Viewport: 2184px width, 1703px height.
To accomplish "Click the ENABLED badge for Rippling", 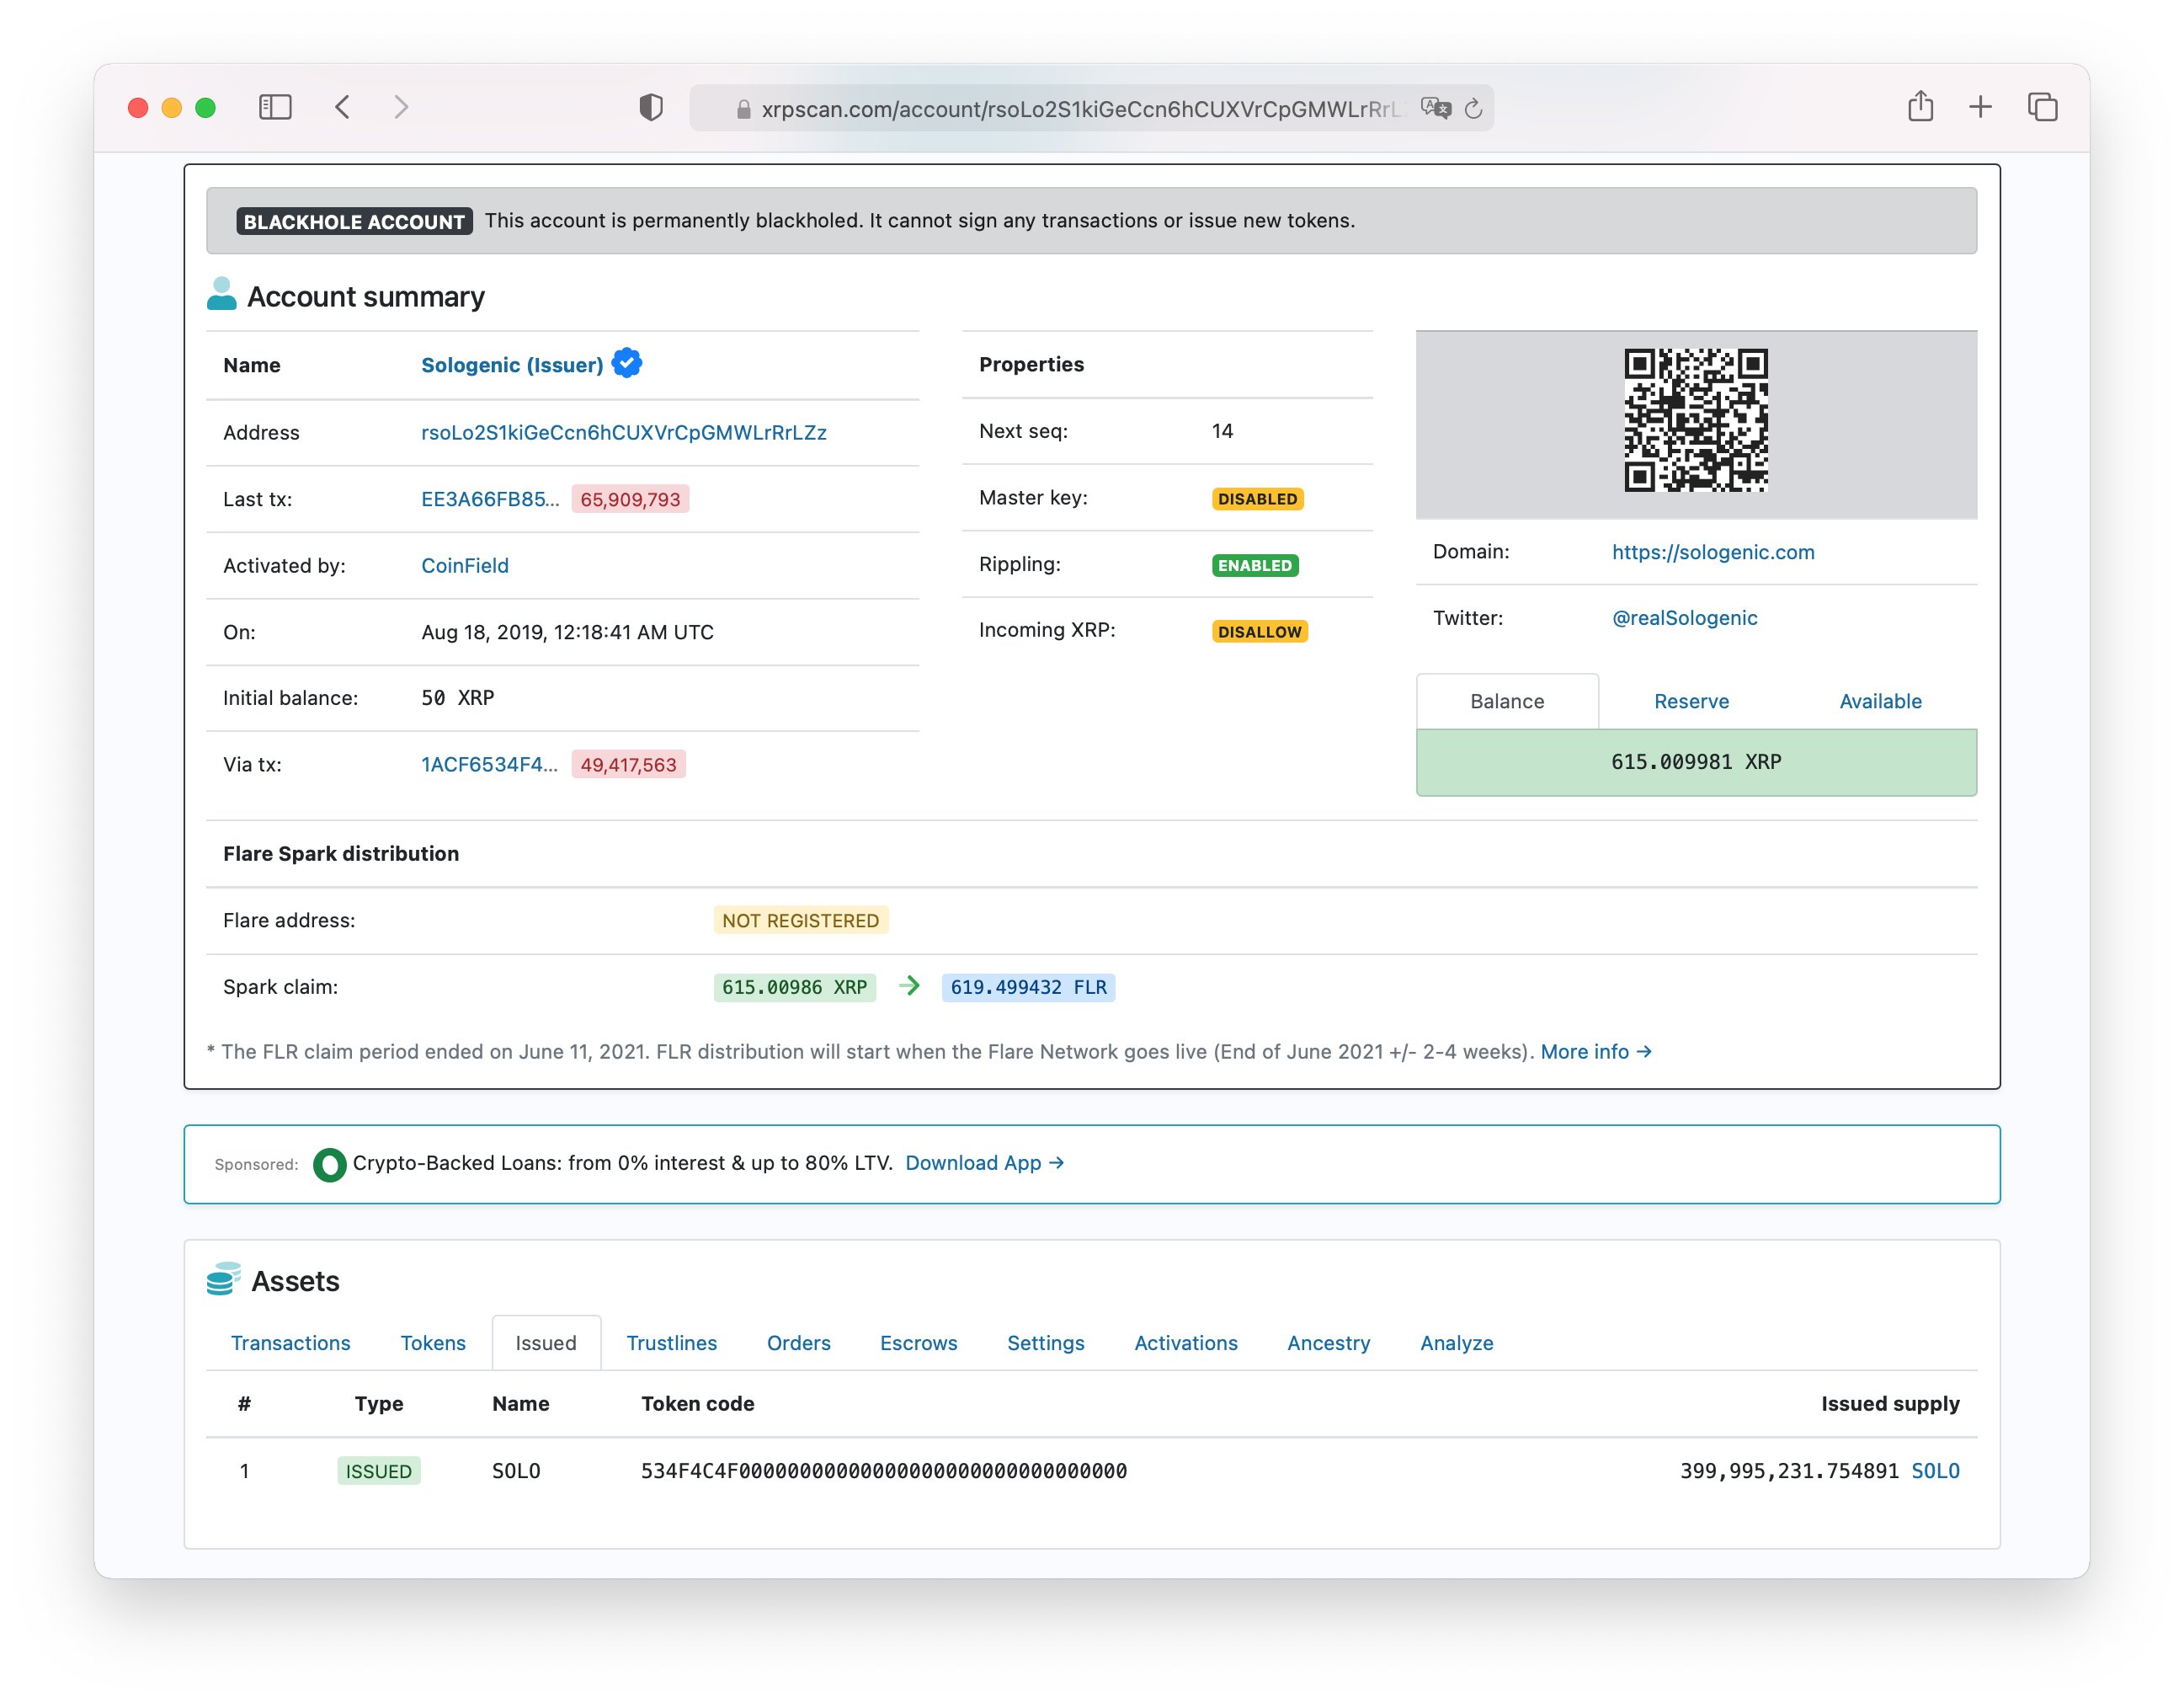I will click(x=1256, y=564).
